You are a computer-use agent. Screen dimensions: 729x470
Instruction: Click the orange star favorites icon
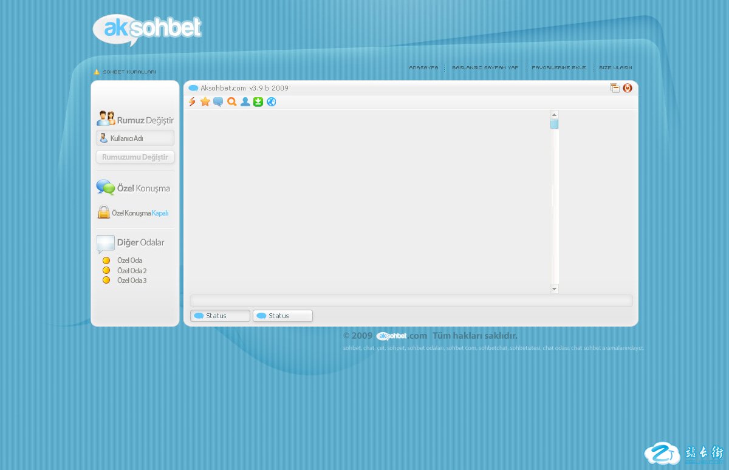(x=205, y=102)
